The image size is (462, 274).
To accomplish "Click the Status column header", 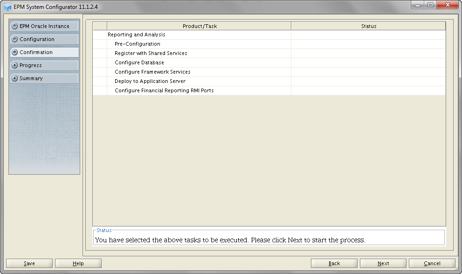I will point(369,26).
